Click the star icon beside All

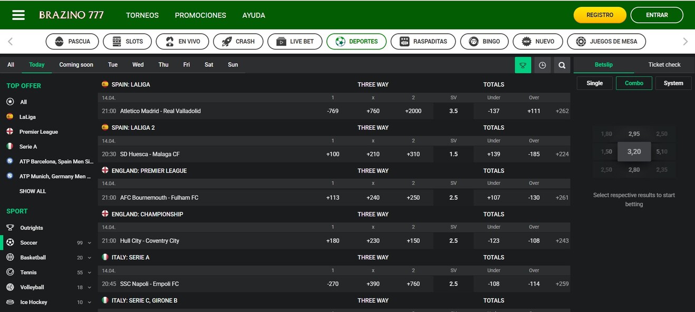pyautogui.click(x=10, y=102)
